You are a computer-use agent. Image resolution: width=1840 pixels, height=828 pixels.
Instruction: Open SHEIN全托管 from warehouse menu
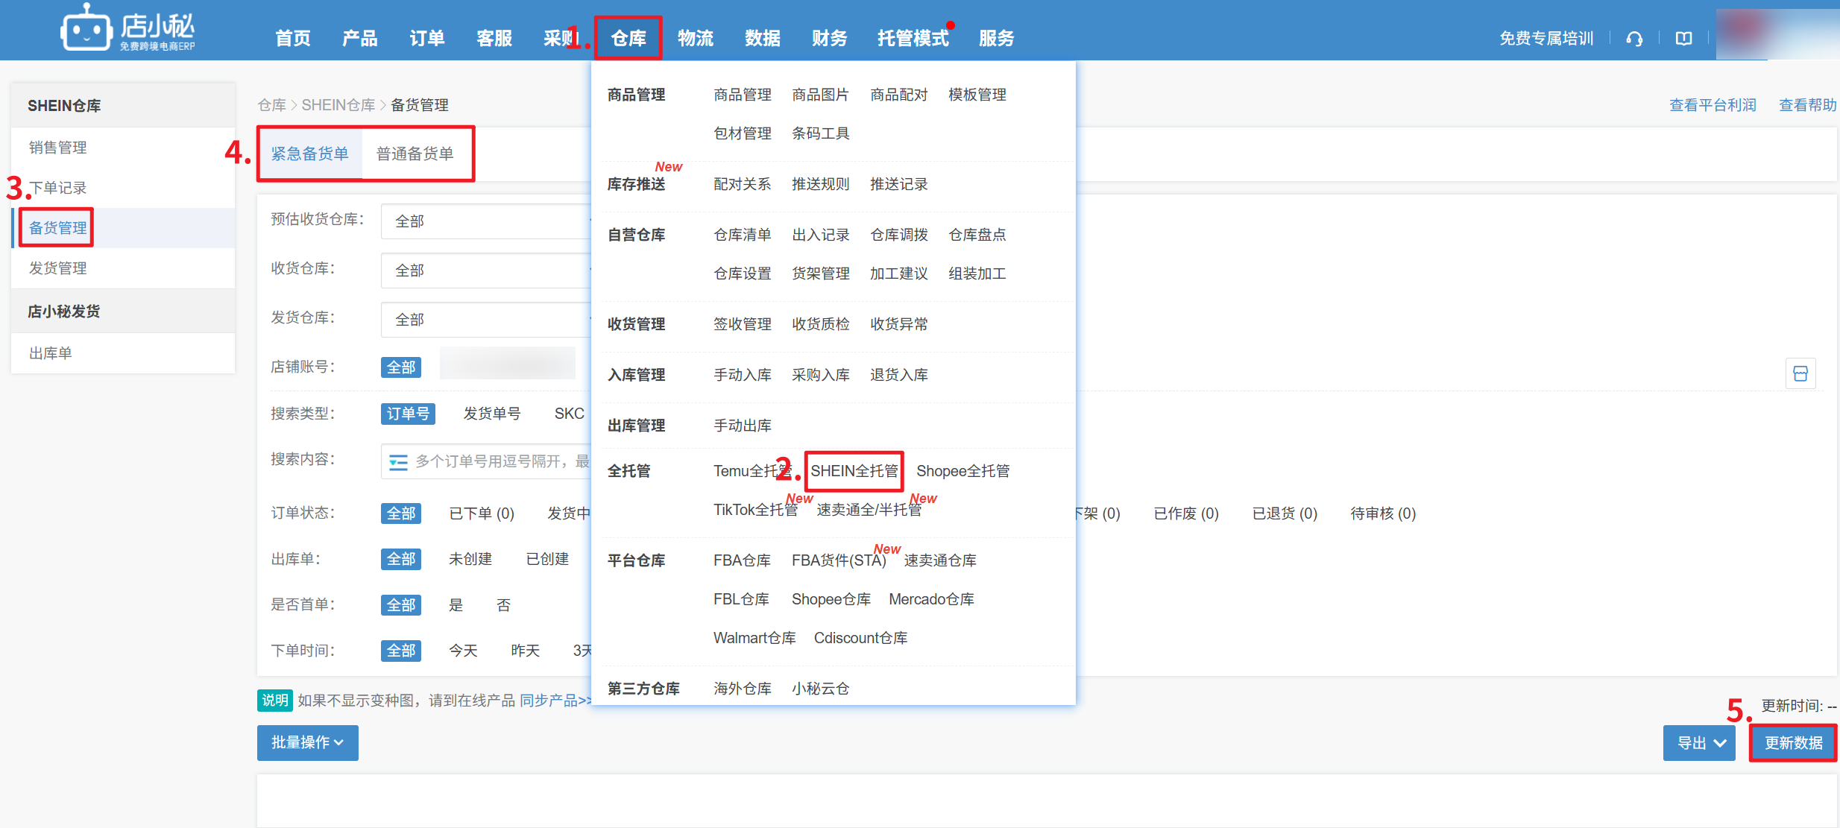coord(854,471)
